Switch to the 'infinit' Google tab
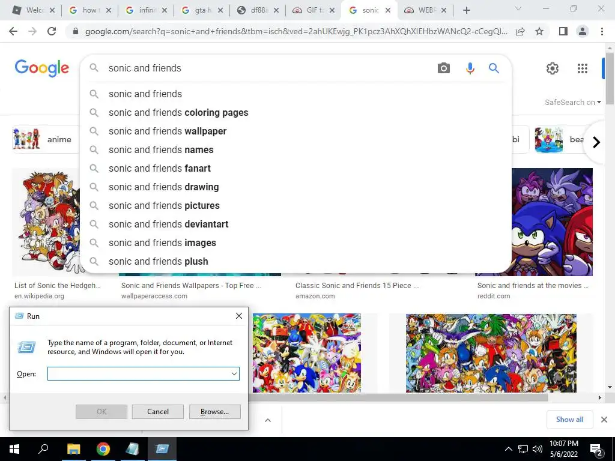 (x=146, y=11)
